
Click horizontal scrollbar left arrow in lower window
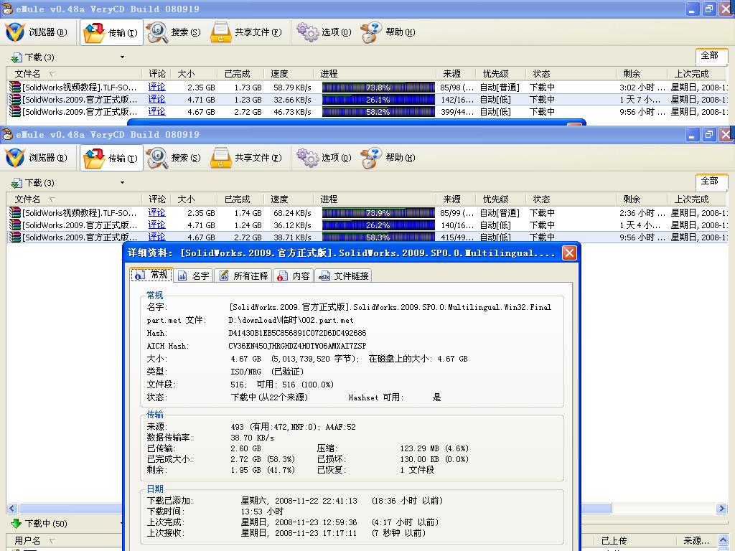[12, 509]
